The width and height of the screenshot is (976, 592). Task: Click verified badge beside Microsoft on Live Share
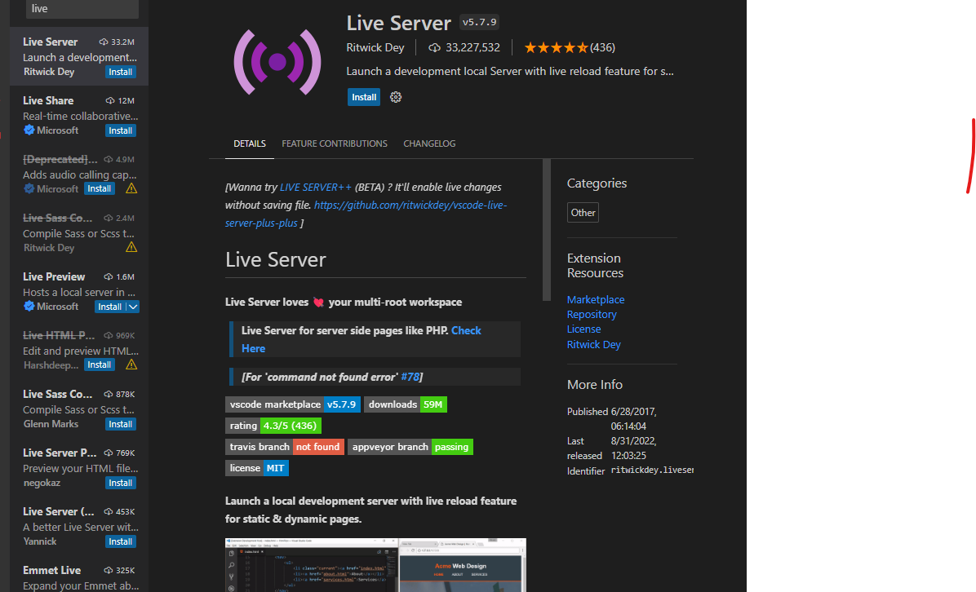click(29, 130)
